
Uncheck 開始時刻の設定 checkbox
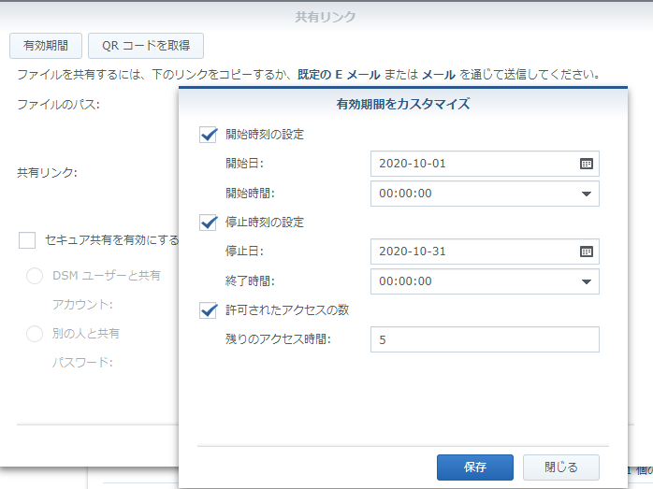click(208, 135)
